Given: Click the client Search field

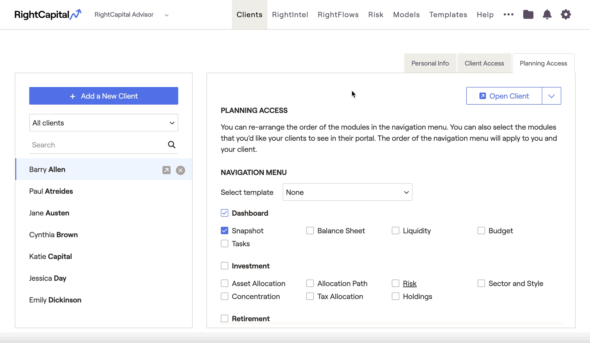Looking at the screenshot, I should tap(97, 145).
